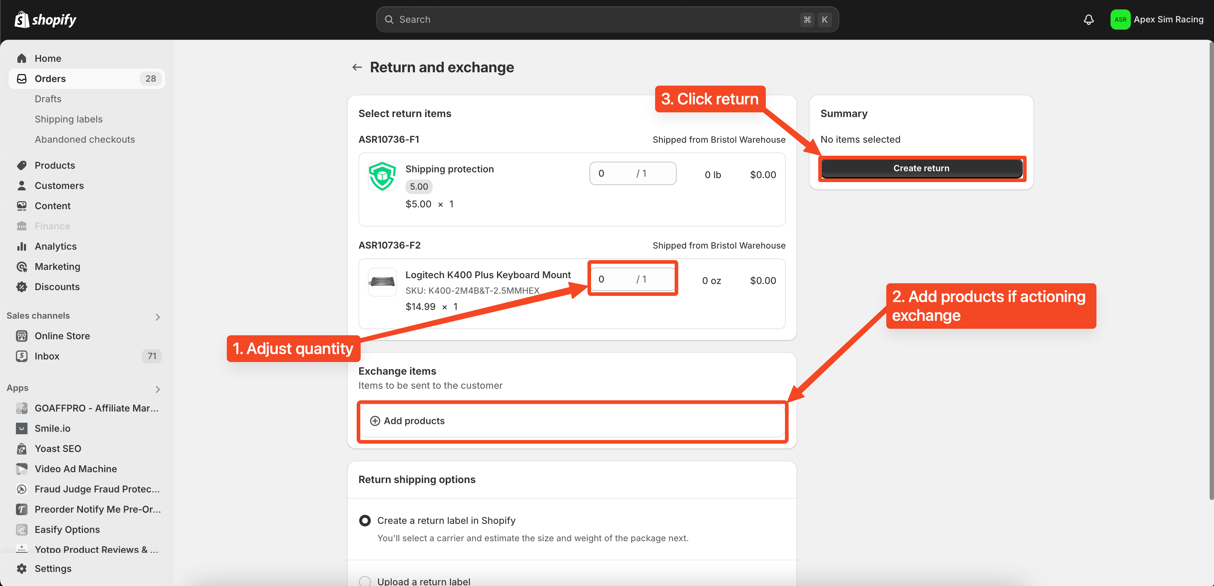Viewport: 1214px width, 586px height.
Task: Select the Upload a return label option
Action: [365, 581]
